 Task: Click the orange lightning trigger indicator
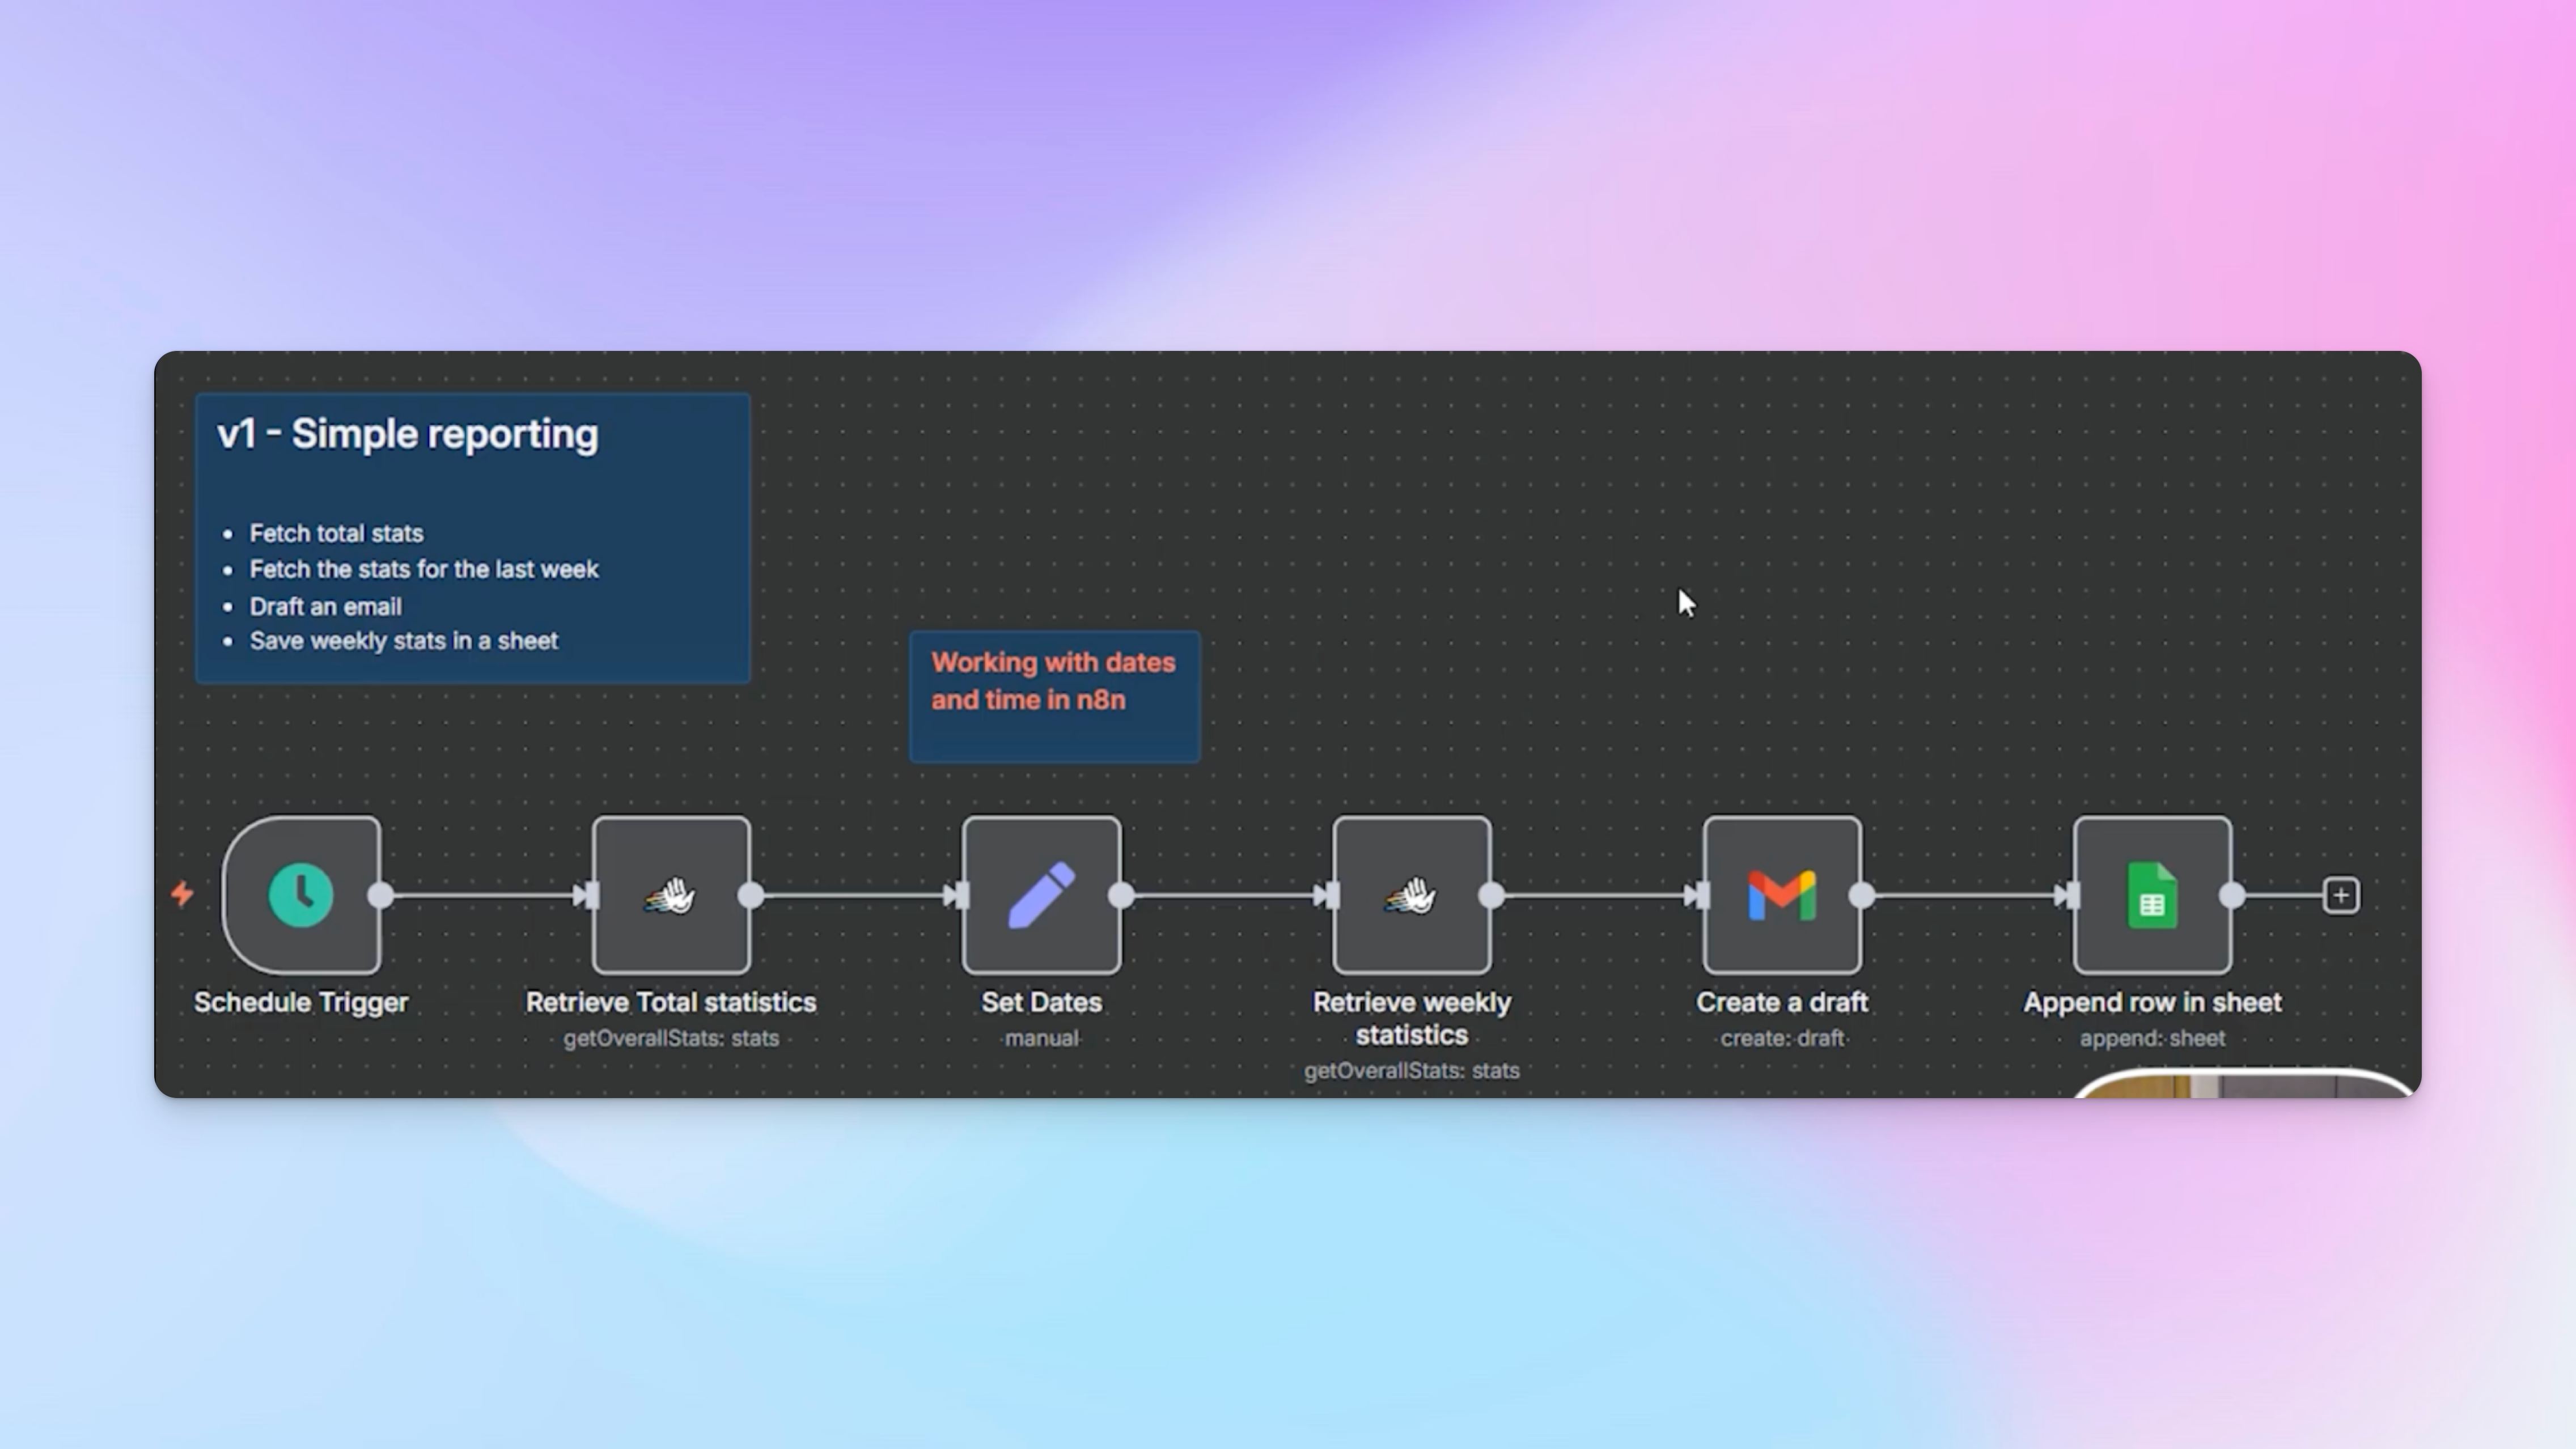pyautogui.click(x=182, y=893)
